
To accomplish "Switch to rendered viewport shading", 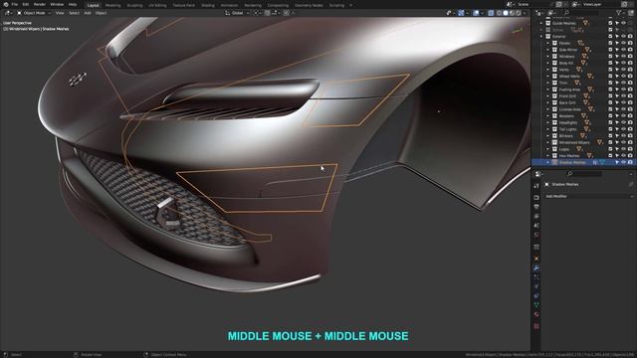I will tap(518, 13).
